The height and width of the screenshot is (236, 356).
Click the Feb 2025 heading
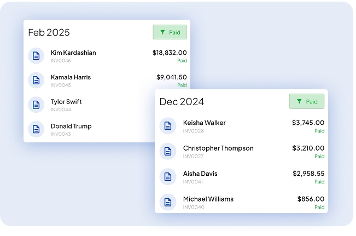[49, 32]
